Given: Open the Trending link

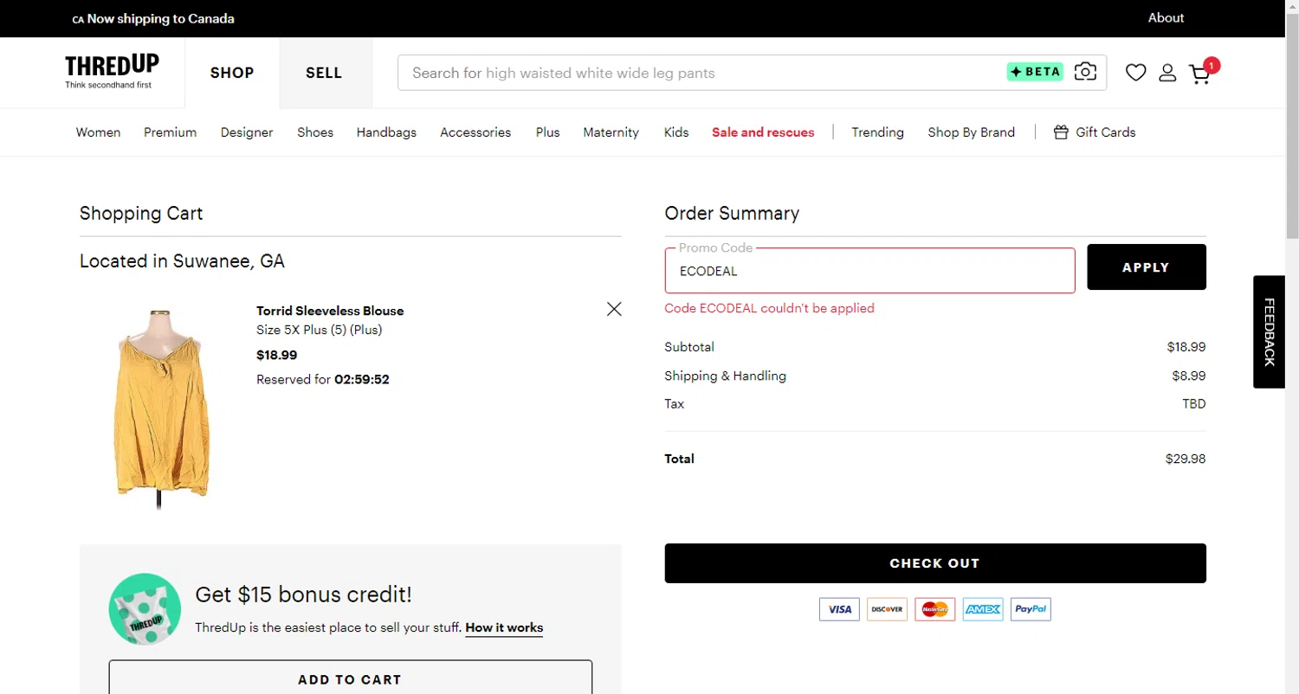Looking at the screenshot, I should point(877,132).
